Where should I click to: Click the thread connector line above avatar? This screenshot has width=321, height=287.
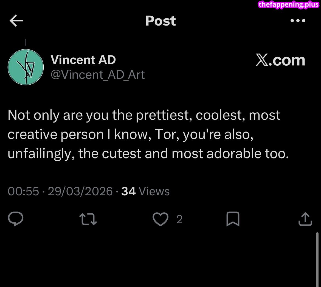coord(25,42)
